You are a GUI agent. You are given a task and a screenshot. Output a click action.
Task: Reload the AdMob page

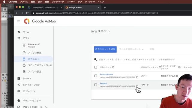pos(27,13)
